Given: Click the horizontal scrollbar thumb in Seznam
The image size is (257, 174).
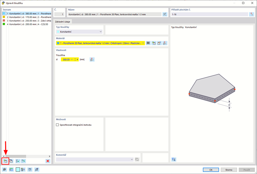Looking at the screenshot, I should (x=16, y=156).
